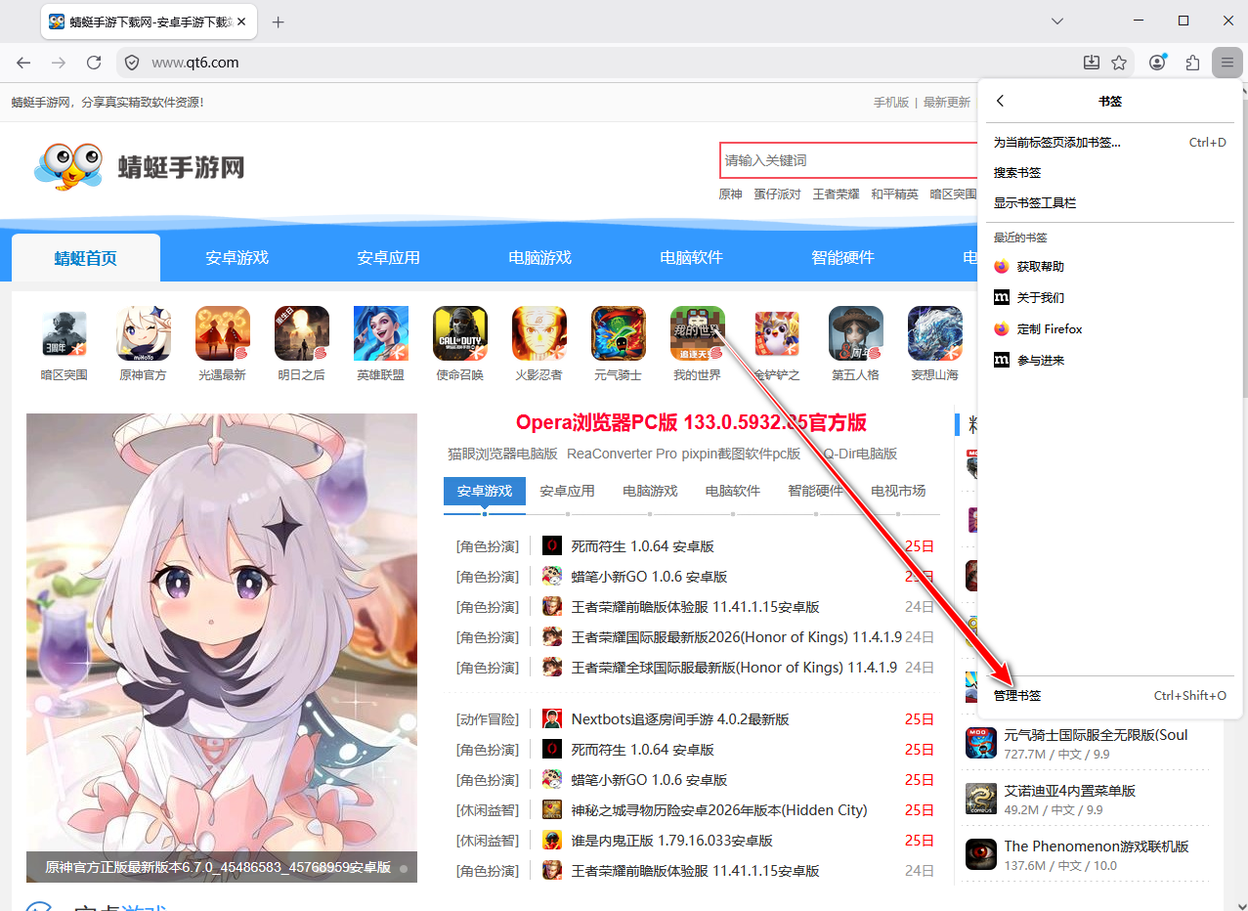This screenshot has height=911, width=1248.
Task: Open the 光遇最新 game icon
Action: click(222, 334)
